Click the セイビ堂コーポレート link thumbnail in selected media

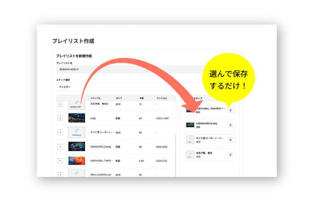(x=190, y=140)
